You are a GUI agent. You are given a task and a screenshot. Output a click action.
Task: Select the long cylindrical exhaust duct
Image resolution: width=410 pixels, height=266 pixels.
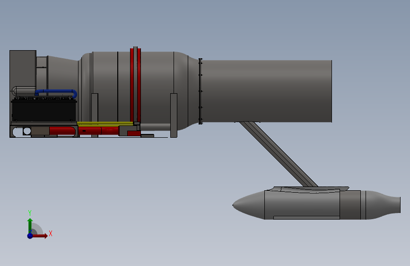[x=267, y=91]
